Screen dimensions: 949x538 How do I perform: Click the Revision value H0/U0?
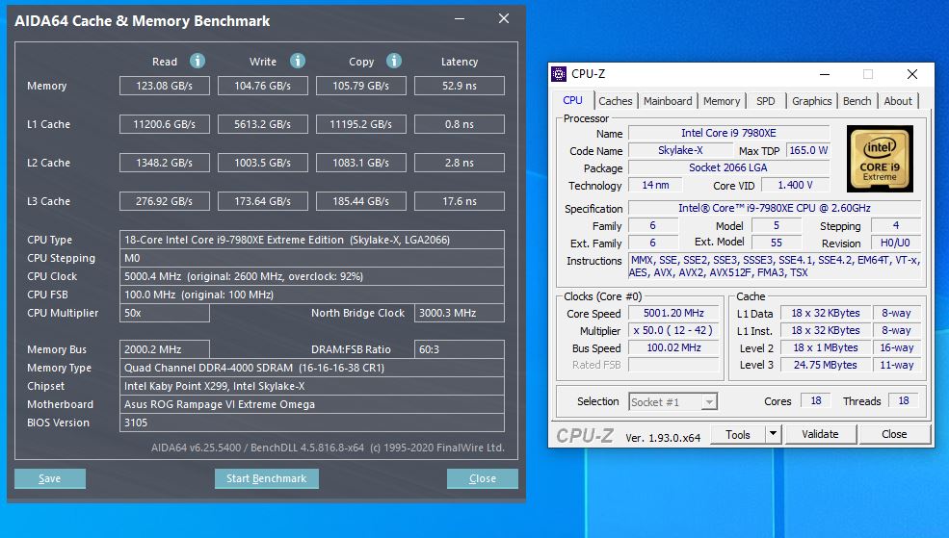(895, 243)
